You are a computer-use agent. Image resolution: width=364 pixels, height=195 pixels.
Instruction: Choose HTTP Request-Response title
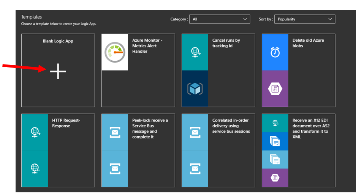pyautogui.click(x=66, y=123)
